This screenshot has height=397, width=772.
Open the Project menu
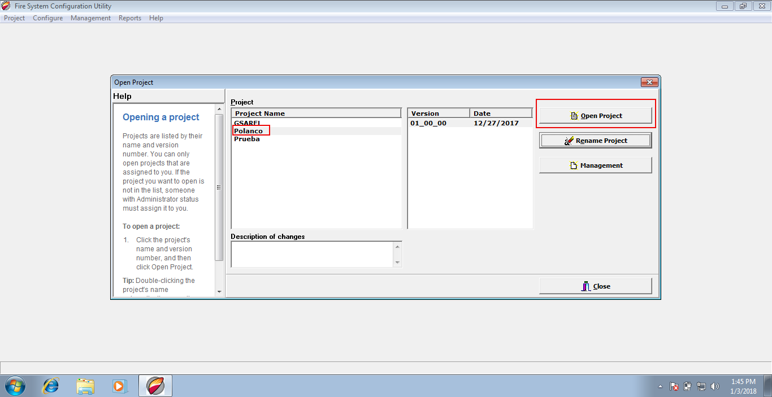[14, 18]
